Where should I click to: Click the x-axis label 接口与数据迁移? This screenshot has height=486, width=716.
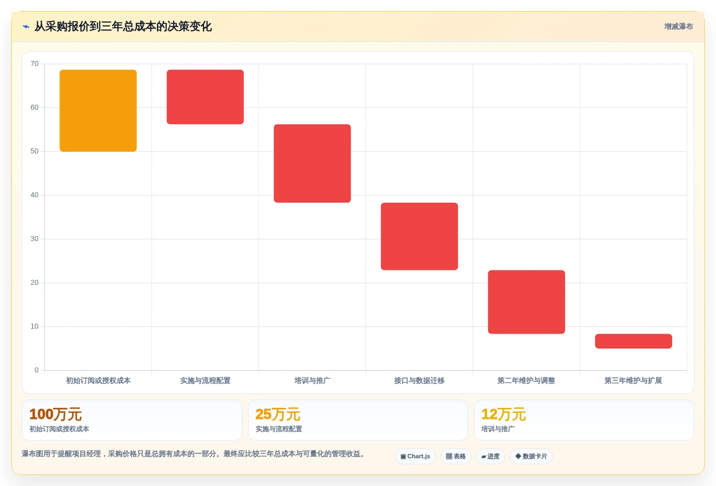[419, 381]
